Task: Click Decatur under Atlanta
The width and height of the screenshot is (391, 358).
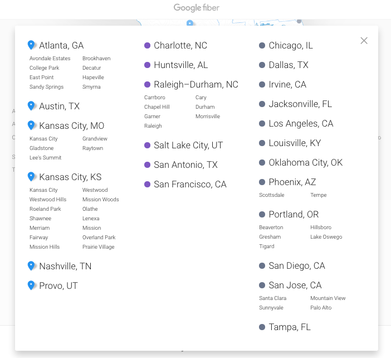Action: pos(92,68)
